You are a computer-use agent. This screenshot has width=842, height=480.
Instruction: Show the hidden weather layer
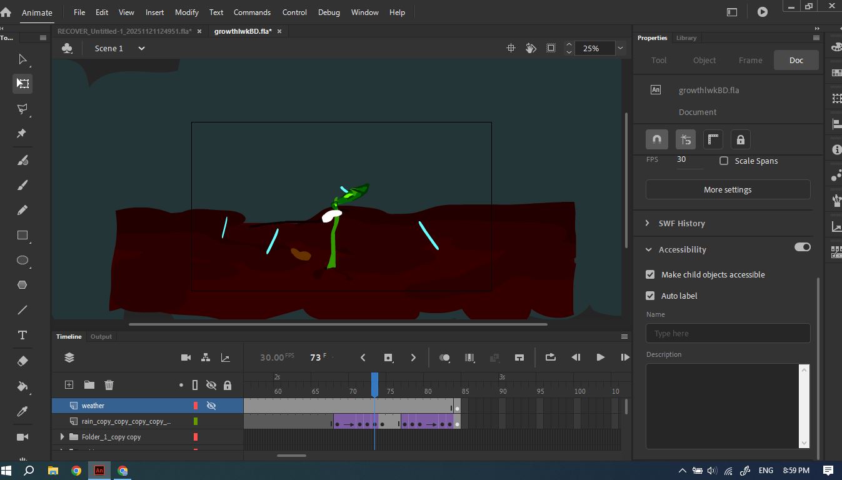[211, 406]
